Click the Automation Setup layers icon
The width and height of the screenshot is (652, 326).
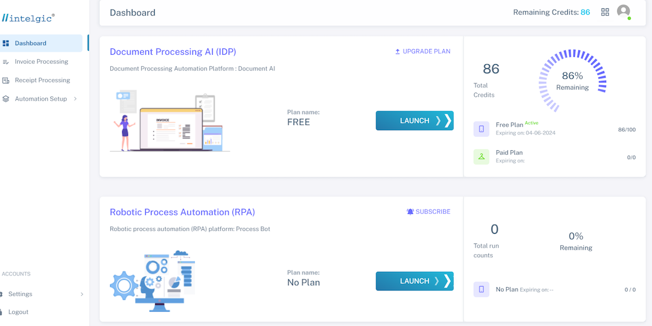pyautogui.click(x=6, y=99)
